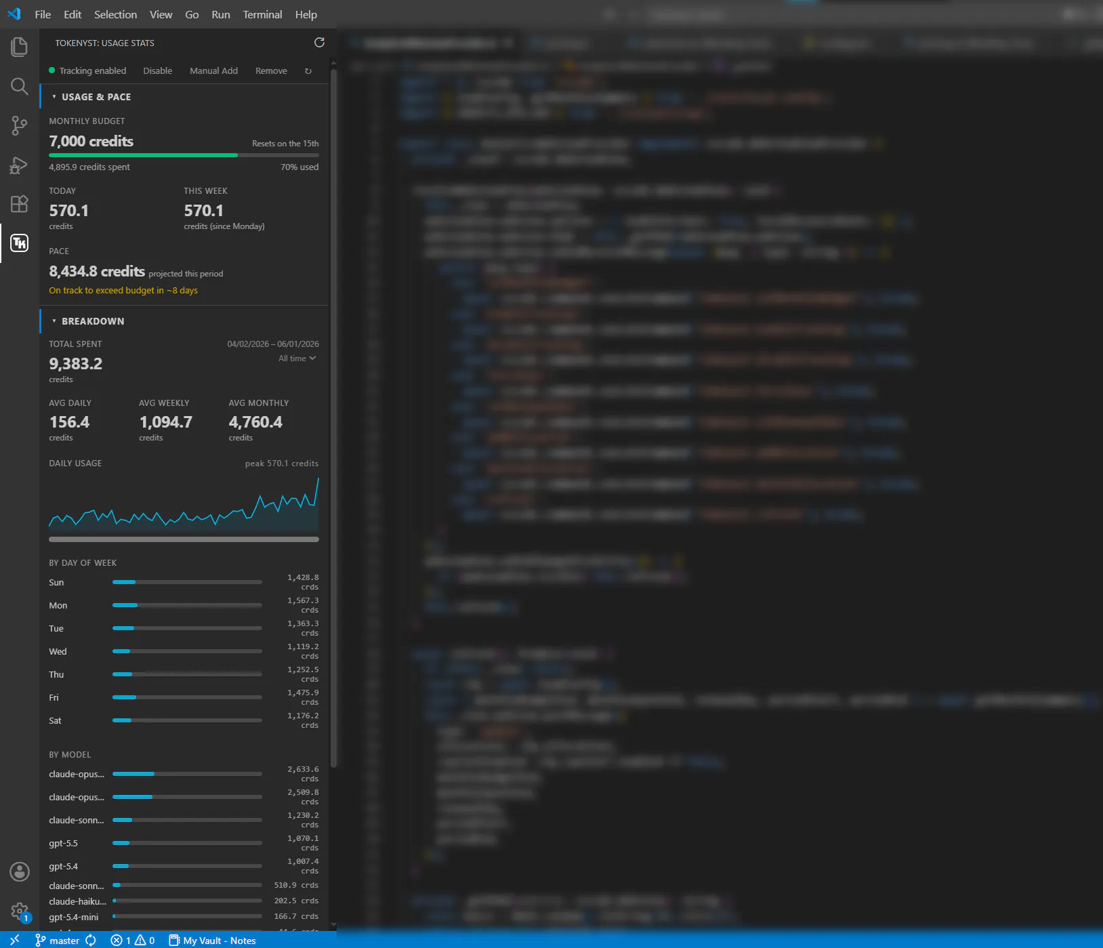Screen dimensions: 1103x948
Task: Click the refresh icon in the Tokenyst panel header
Action: tap(319, 43)
